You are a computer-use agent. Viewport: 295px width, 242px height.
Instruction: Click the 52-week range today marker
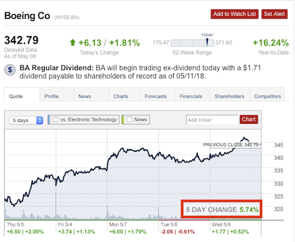(207, 42)
